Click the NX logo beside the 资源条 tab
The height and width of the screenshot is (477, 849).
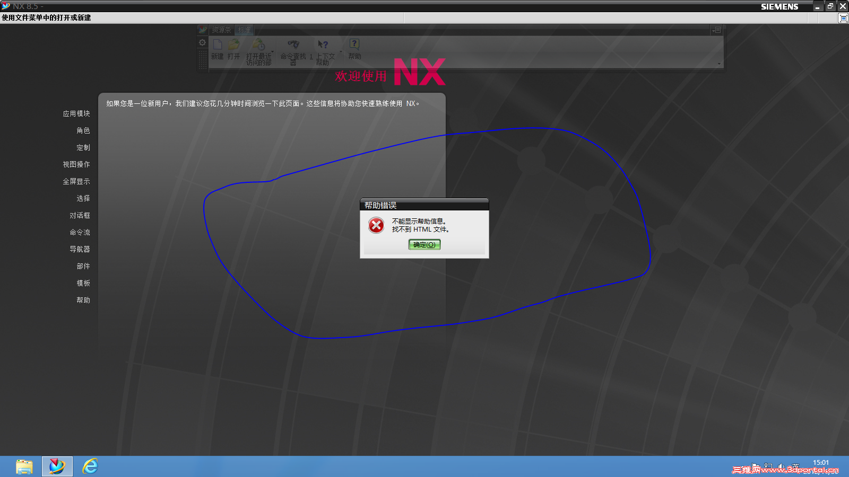pos(203,30)
